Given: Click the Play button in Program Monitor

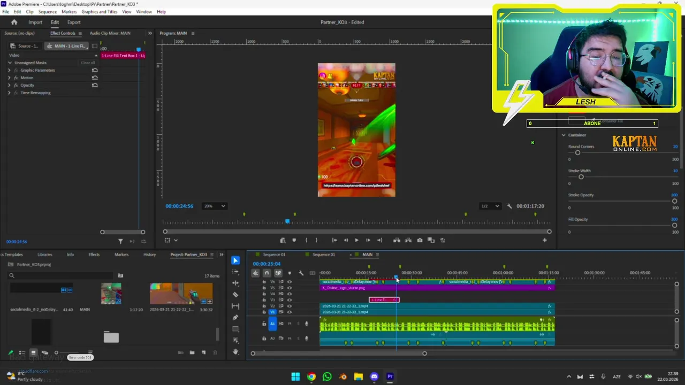Looking at the screenshot, I should [356, 240].
